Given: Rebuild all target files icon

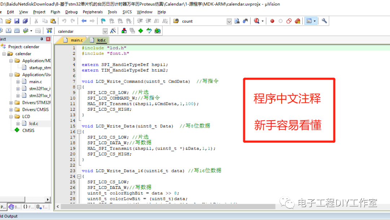Looking at the screenshot, I should point(17,31).
